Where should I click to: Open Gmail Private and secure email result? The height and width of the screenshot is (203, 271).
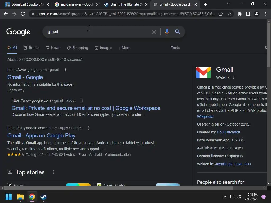[x=86, y=108]
